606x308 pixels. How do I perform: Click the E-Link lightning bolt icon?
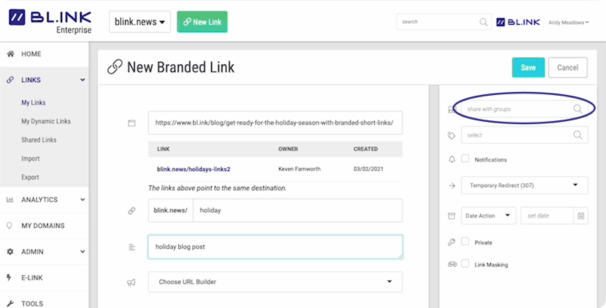(x=9, y=277)
